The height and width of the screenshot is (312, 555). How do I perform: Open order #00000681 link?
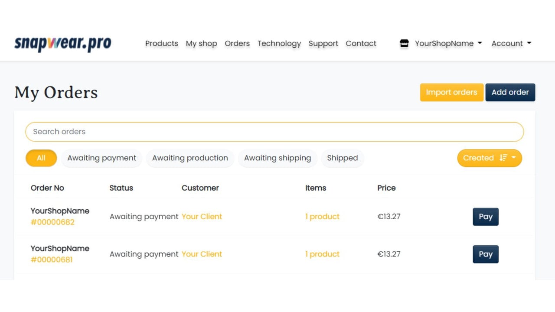(x=52, y=260)
